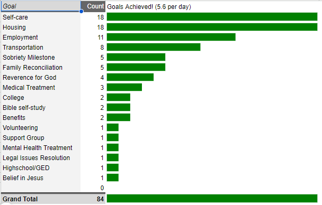The width and height of the screenshot is (322, 205).
Task: Click the Belief in Jesus green bar
Action: coord(112,178)
